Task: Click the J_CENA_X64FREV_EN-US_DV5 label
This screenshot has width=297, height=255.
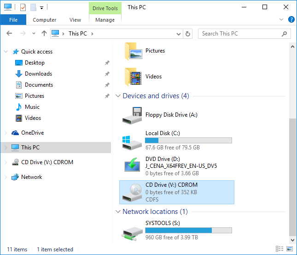Action: 181,166
